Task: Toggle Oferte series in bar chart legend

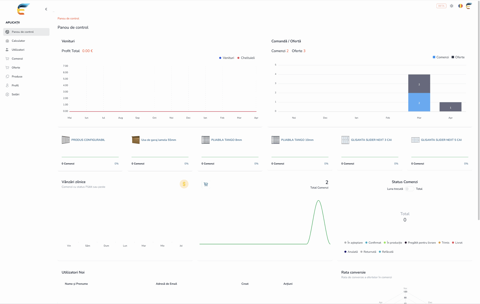Action: click(x=458, y=57)
